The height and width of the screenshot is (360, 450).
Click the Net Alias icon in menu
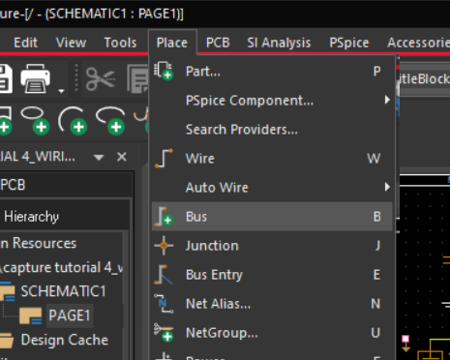tap(164, 304)
